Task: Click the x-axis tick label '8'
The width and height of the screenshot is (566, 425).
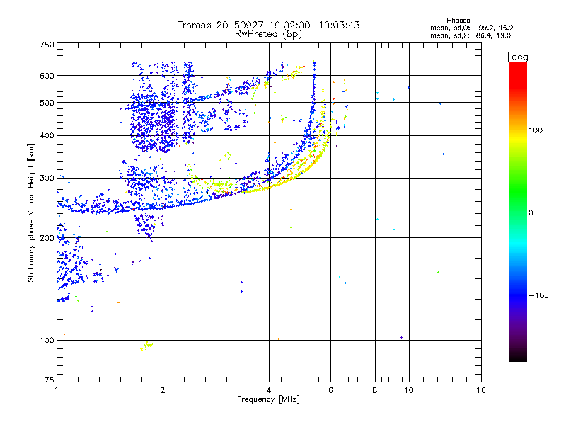Action: (x=375, y=390)
